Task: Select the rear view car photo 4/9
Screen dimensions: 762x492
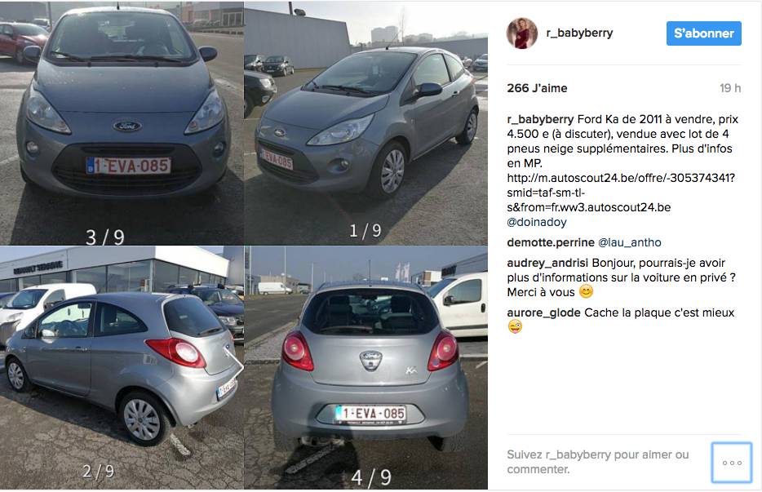Action: pos(366,367)
